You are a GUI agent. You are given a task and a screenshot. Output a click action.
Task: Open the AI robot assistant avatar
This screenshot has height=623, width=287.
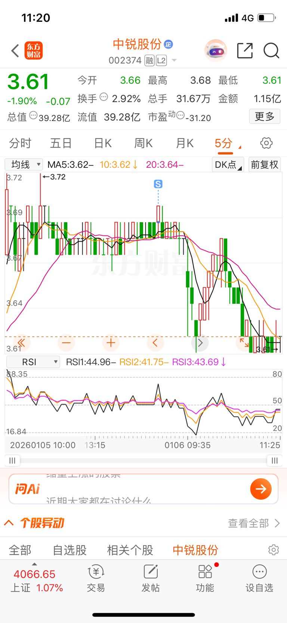tap(216, 51)
